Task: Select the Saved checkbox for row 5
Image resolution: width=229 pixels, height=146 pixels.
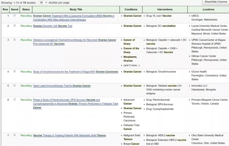Action: pyautogui.click(x=15, y=85)
